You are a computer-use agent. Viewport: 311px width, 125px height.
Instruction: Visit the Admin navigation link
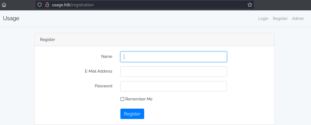[298, 19]
